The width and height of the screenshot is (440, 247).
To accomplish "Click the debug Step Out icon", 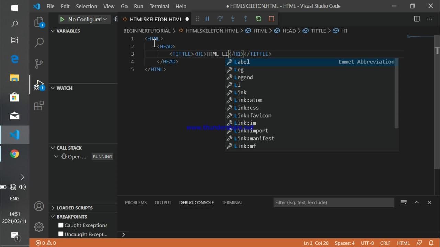I will (x=246, y=19).
